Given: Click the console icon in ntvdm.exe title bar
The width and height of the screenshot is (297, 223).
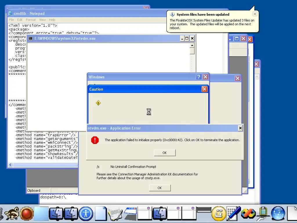Looking at the screenshot, I should point(30,39).
